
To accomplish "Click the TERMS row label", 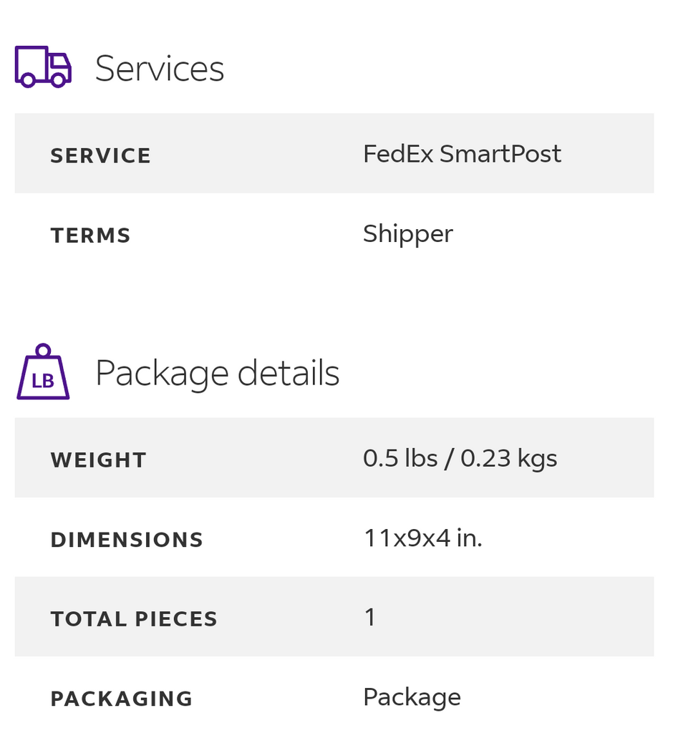I will [90, 235].
